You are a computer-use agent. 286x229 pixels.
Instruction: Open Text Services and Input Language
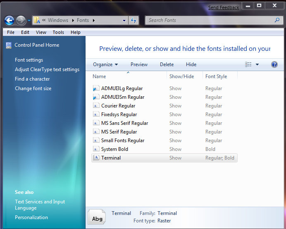40,205
